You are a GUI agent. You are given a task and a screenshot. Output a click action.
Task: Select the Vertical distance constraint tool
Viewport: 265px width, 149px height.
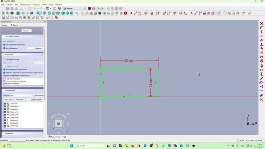[262, 74]
